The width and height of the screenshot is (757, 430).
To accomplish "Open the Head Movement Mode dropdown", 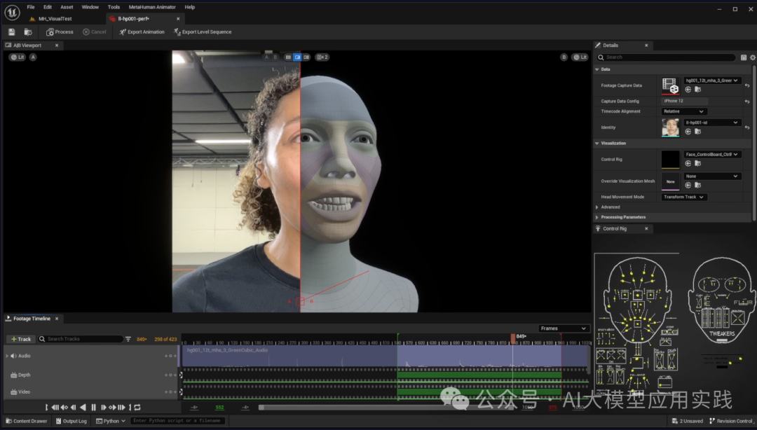I will [683, 197].
